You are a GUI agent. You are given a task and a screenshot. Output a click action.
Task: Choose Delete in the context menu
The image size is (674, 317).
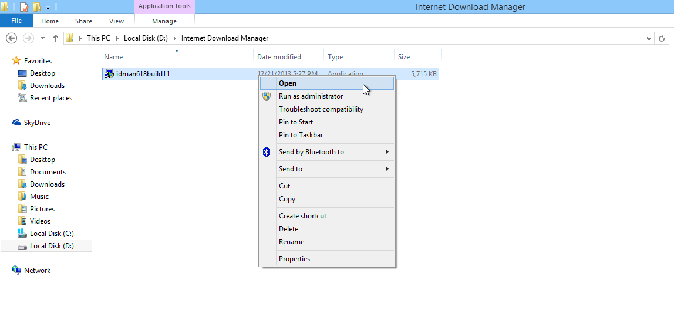click(x=326, y=229)
